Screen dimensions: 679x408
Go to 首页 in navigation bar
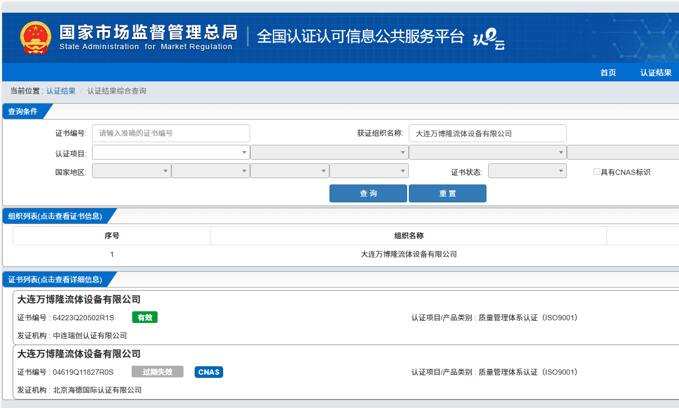608,73
